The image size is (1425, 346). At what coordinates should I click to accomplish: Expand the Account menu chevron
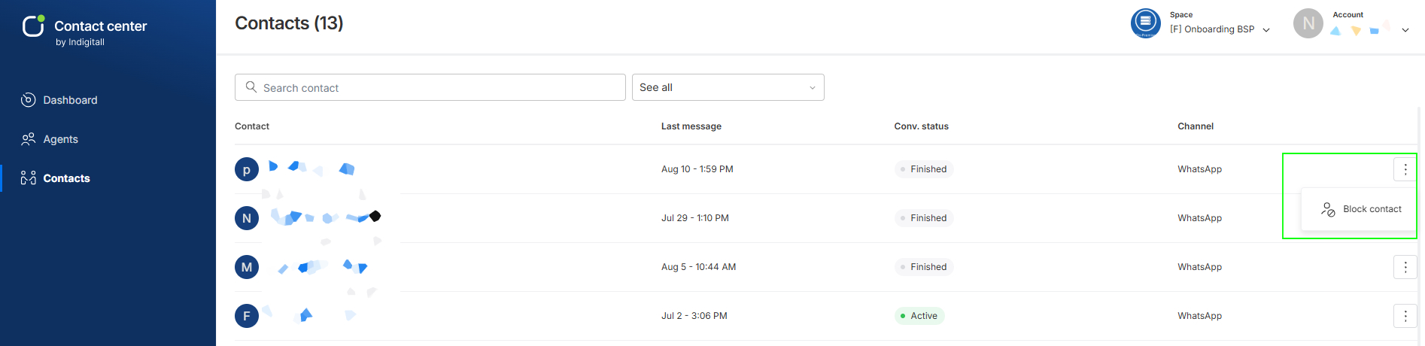pos(1405,30)
